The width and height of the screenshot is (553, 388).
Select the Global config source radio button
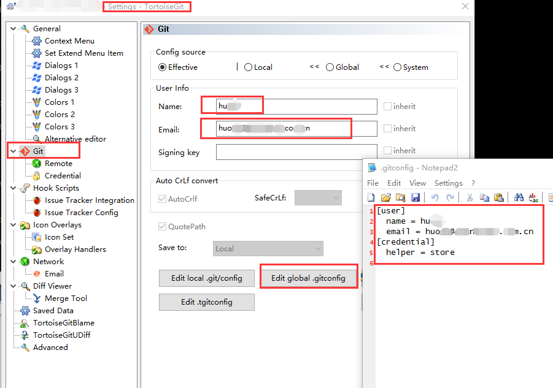pos(330,67)
